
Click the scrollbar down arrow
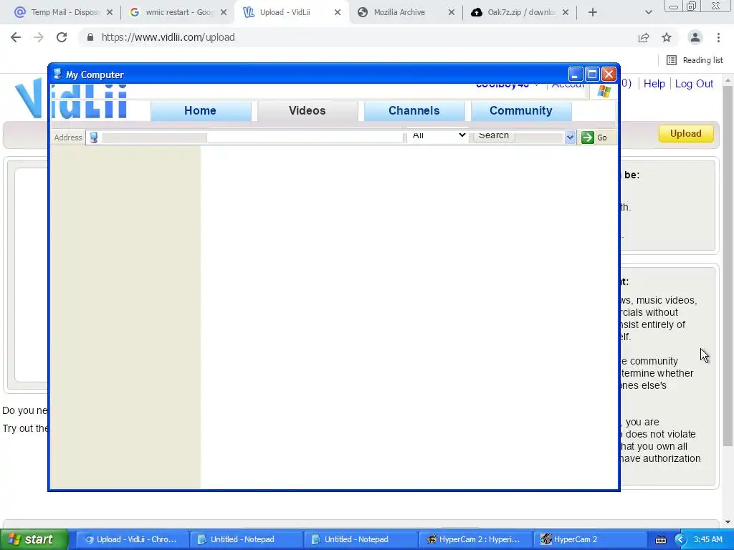tap(728, 522)
